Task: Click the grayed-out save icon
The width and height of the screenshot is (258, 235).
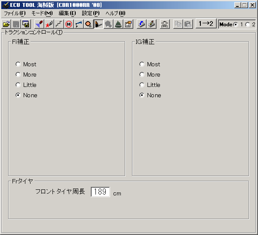Action: 16,24
